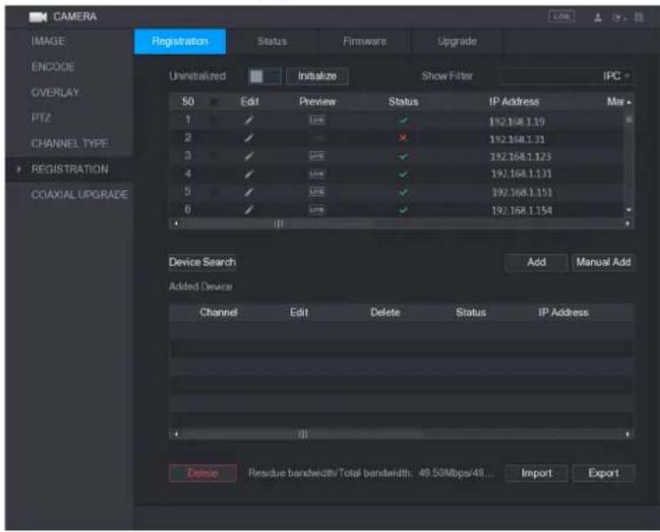Screen dimensions: 660x532
Task: Open COAXIAL UPGRADE in the sidebar
Action: point(79,195)
